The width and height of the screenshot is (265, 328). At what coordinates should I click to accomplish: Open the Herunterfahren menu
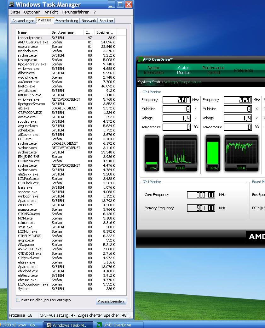point(76,12)
